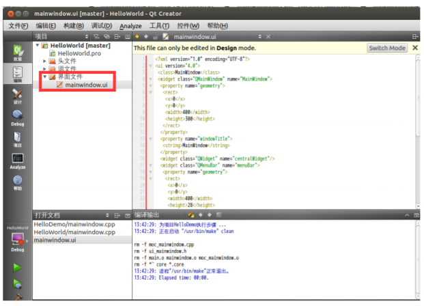Image resolution: width=424 pixels, height=306 pixels.
Task: Open Analyze mode in left sidebar
Action: pyautogui.click(x=17, y=161)
